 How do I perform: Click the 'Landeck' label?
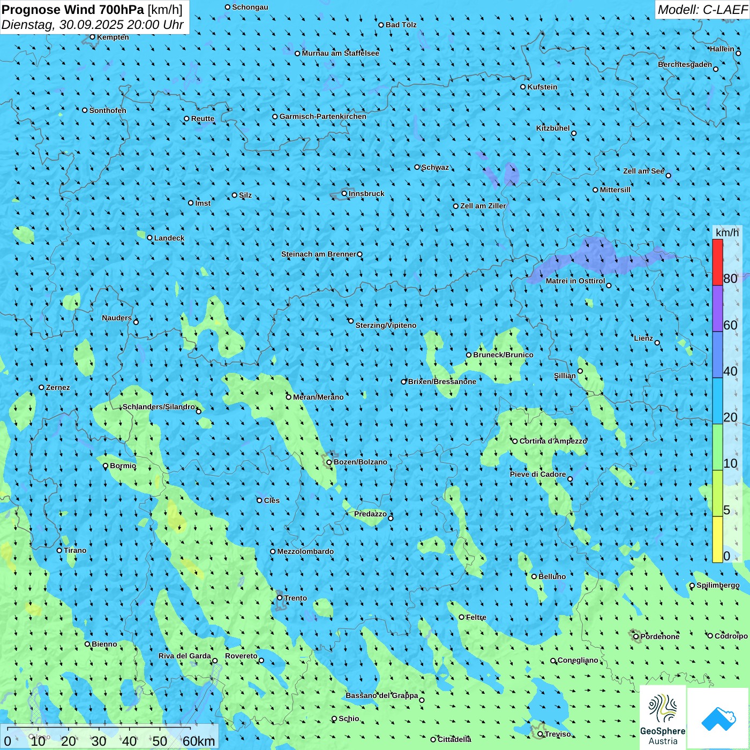coord(169,238)
